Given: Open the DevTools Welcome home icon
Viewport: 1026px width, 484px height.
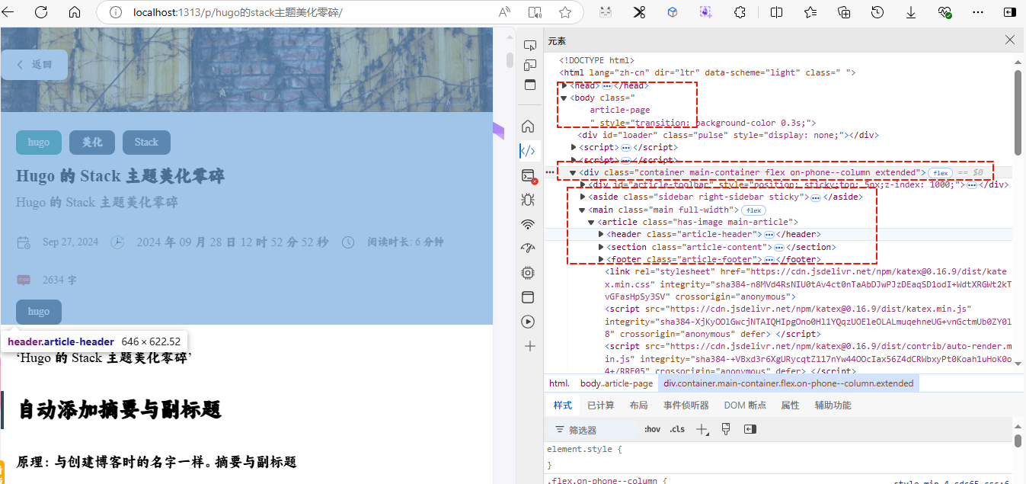Looking at the screenshot, I should 528,126.
